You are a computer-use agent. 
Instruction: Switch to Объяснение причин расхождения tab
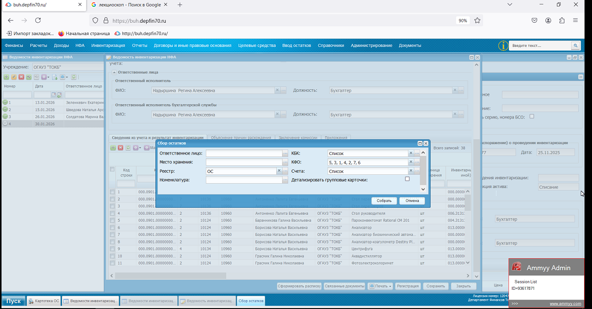pos(241,138)
